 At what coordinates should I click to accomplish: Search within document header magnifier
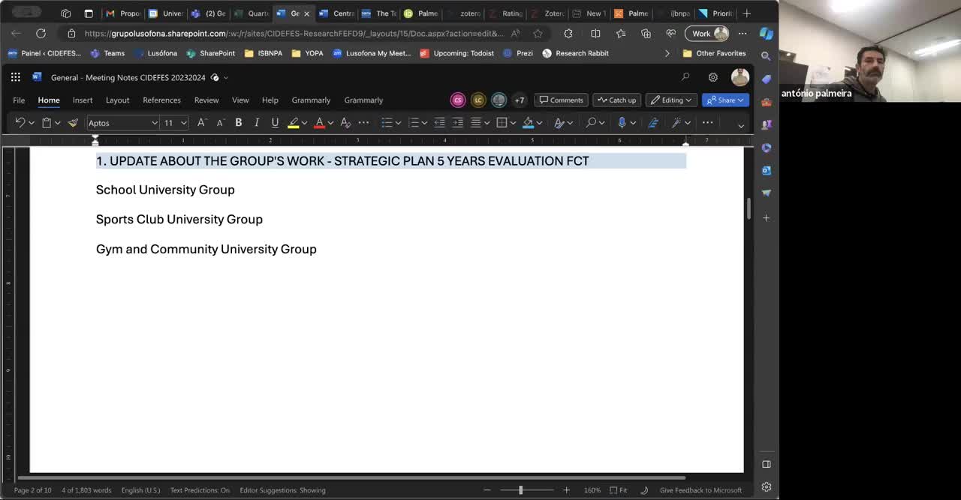pos(685,77)
